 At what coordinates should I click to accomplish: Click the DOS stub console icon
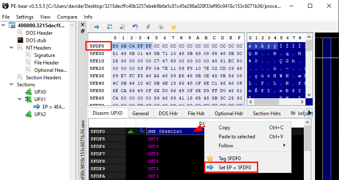[20, 40]
